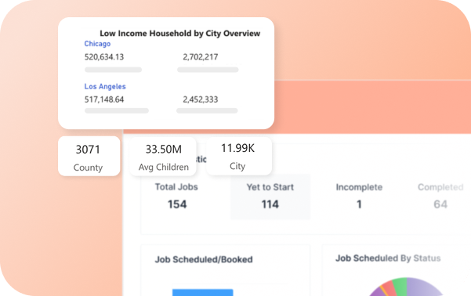Switch to the Yet to Start tab
471x296 pixels.
[270, 197]
